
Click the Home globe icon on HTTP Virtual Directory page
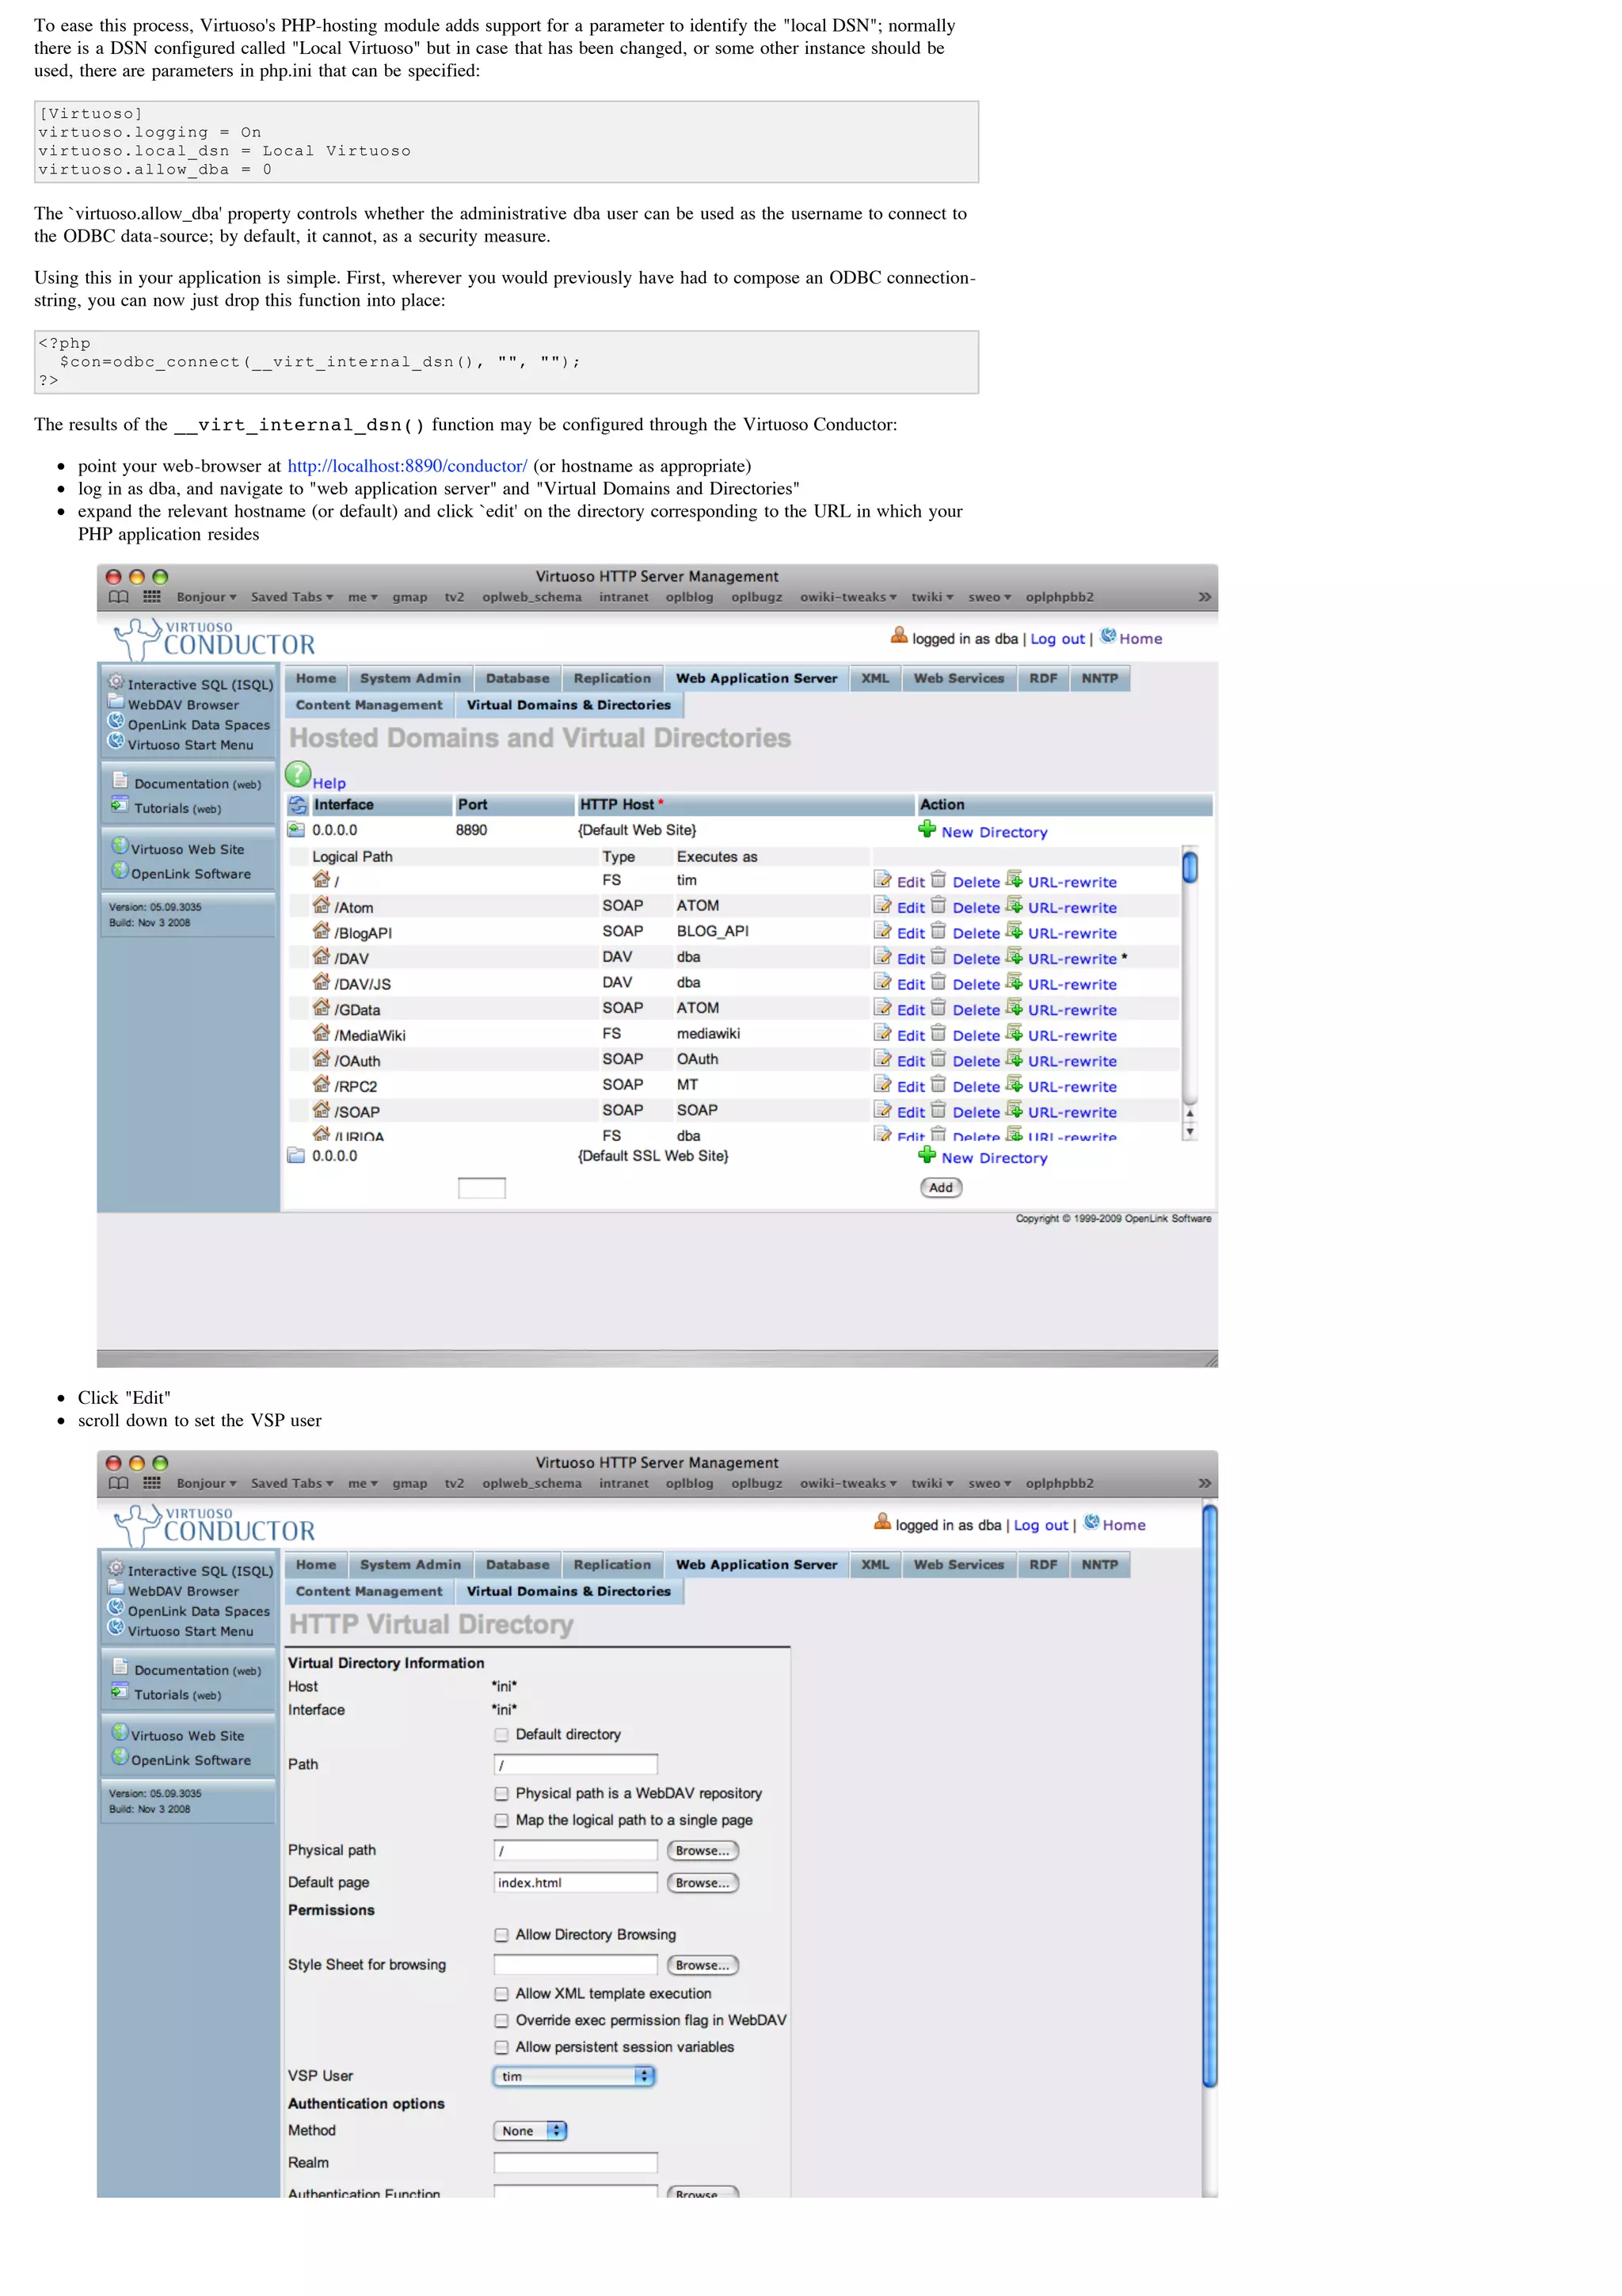pos(1091,1522)
